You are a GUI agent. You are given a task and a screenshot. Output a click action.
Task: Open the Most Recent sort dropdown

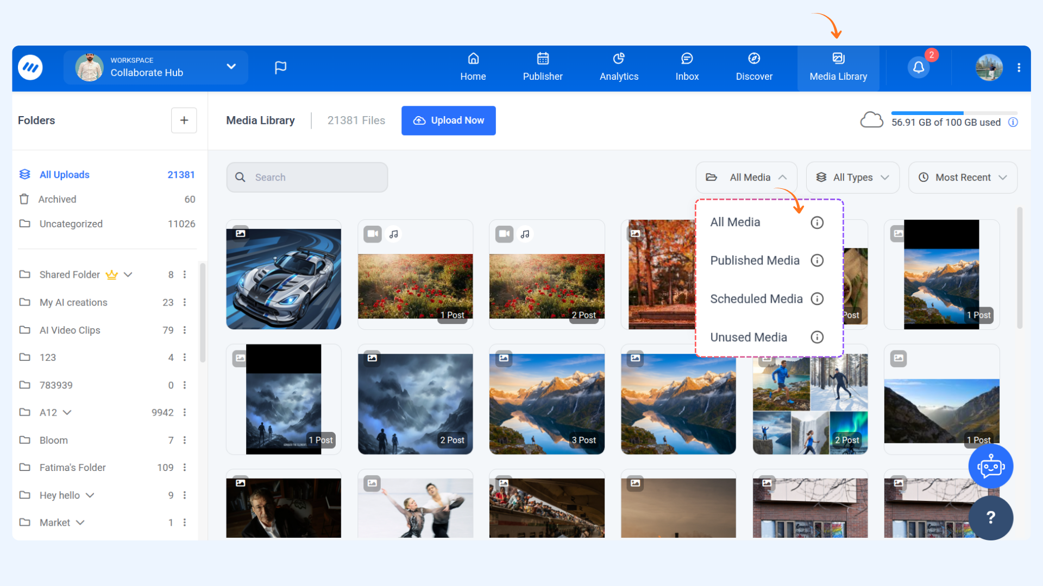pyautogui.click(x=962, y=177)
